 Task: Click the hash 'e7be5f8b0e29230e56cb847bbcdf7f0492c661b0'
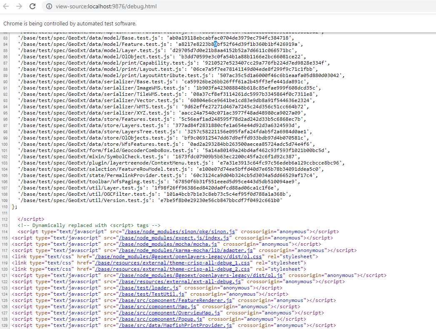(220, 200)
